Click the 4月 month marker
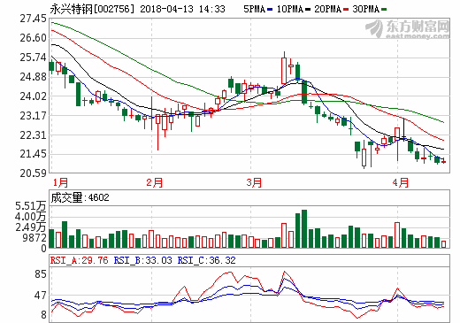460x323 pixels. (400, 182)
